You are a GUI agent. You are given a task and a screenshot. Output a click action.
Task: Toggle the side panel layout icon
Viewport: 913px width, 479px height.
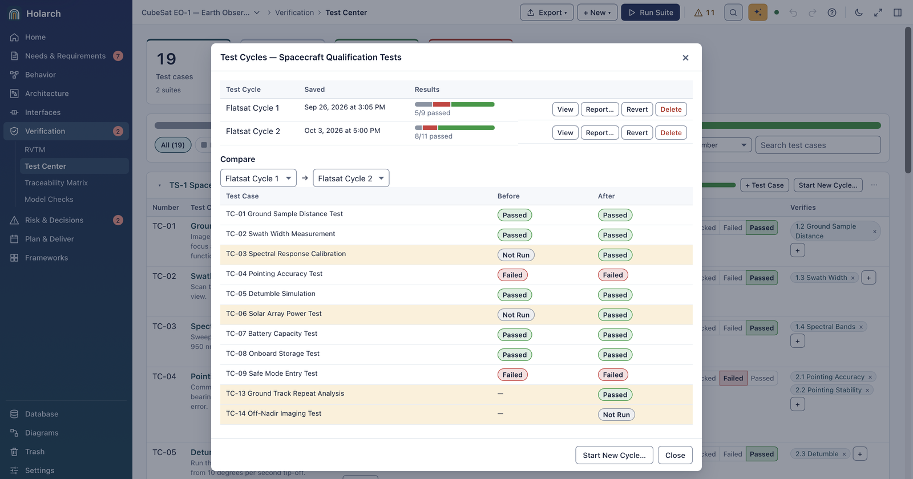pos(898,13)
